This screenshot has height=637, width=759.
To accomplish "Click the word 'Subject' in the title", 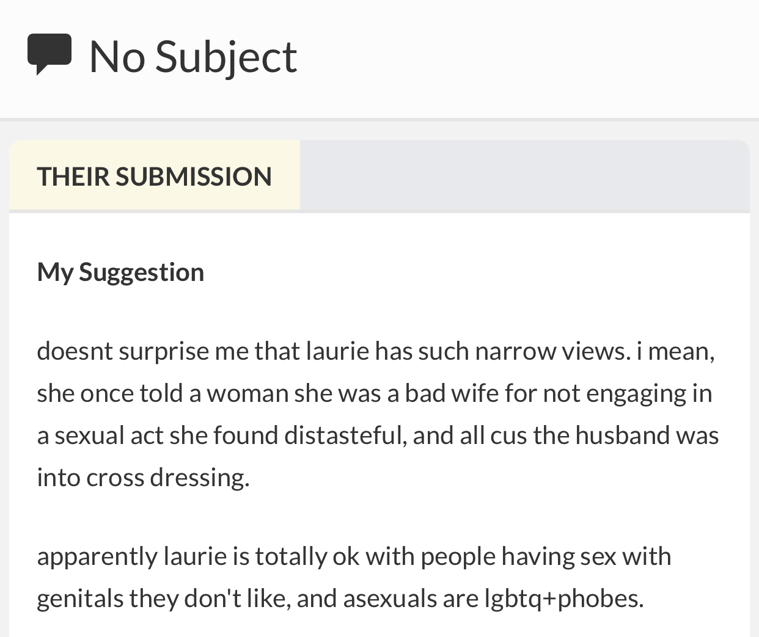I will pyautogui.click(x=226, y=57).
